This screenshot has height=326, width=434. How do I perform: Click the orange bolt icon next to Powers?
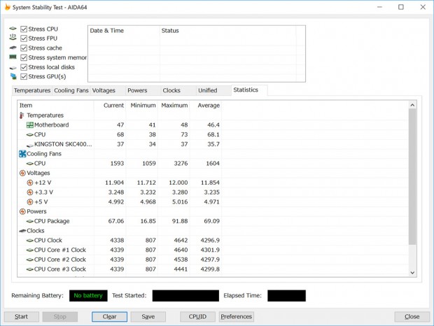22,211
